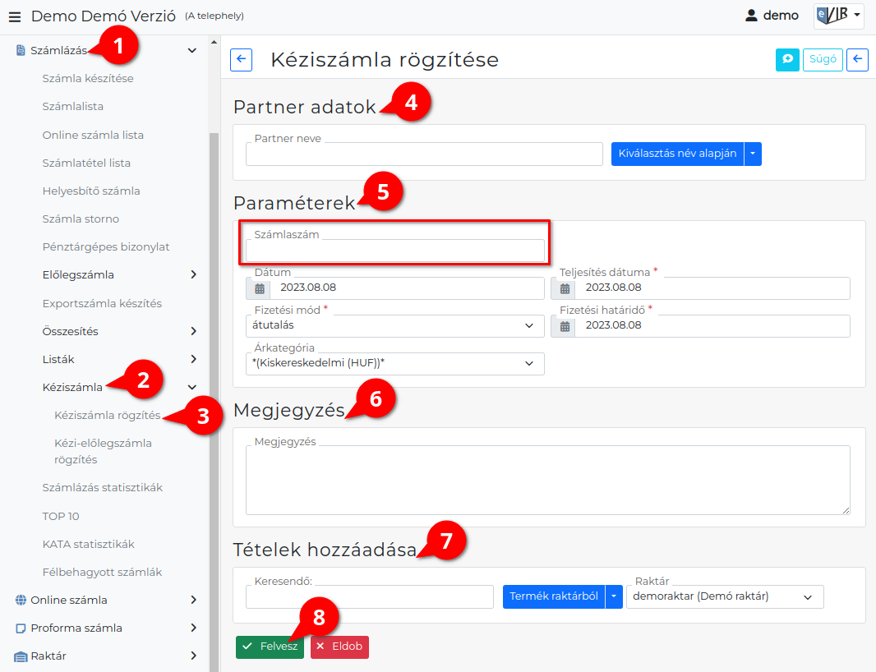Viewport: 876px width, 672px height.
Task: Open the chat support icon button
Action: click(x=787, y=59)
